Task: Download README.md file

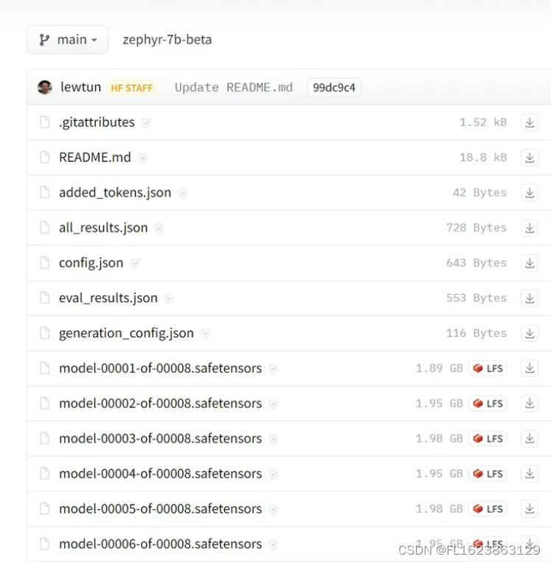Action: [x=530, y=158]
